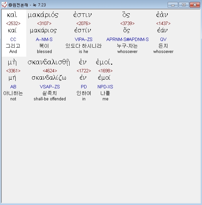Open Strong's number <1722>
202x205 pixels.
point(84,71)
